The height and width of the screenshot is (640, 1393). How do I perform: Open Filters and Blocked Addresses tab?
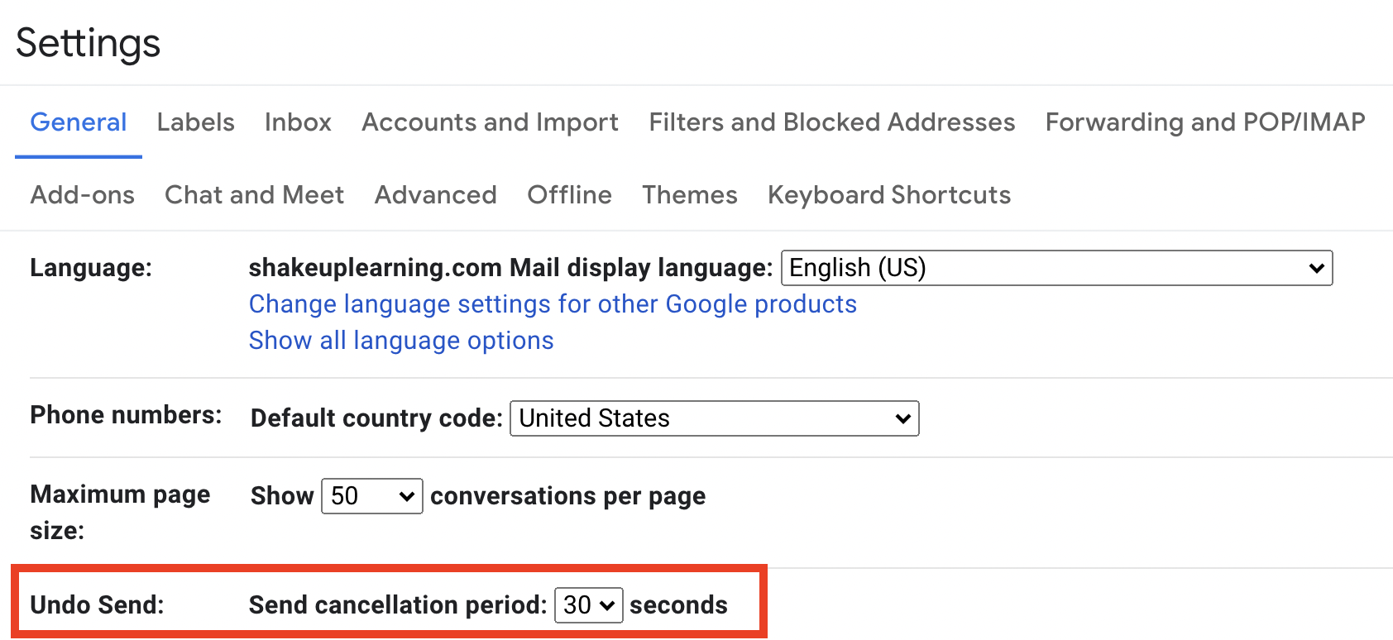pos(831,122)
